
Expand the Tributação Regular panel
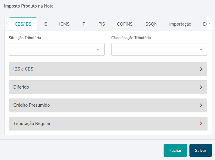pos(108,124)
